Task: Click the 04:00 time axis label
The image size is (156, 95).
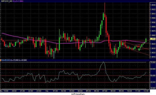Action: coord(80,91)
